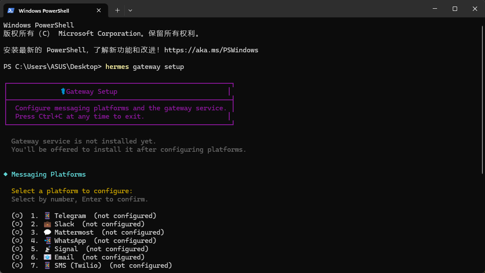The width and height of the screenshot is (485, 273).
Task: Select the WhatsApp radio option
Action: [x=17, y=240]
